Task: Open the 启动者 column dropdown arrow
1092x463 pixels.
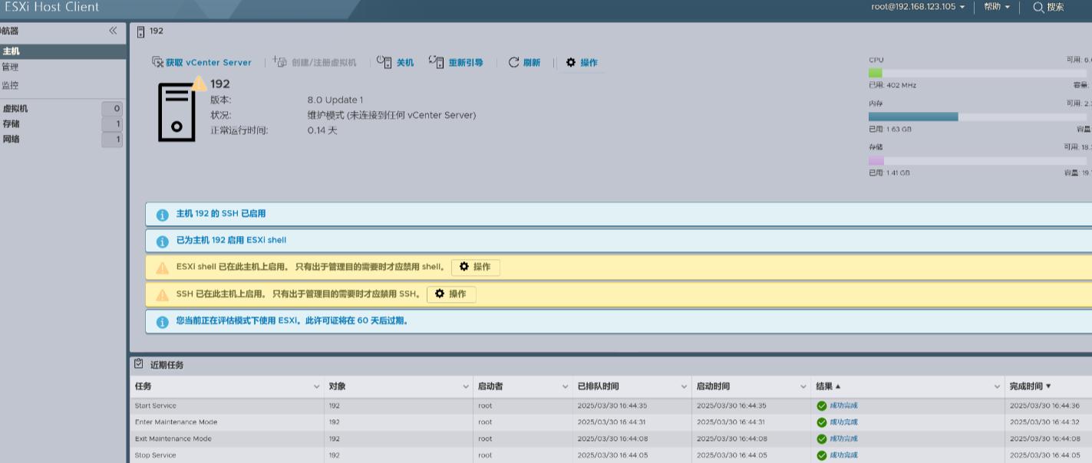Action: pos(566,386)
